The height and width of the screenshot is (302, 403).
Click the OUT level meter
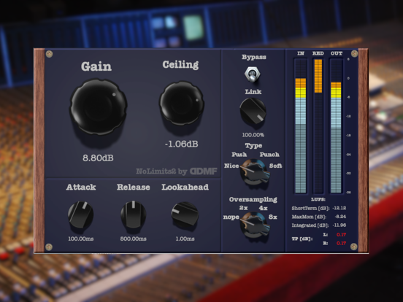[x=336, y=125]
